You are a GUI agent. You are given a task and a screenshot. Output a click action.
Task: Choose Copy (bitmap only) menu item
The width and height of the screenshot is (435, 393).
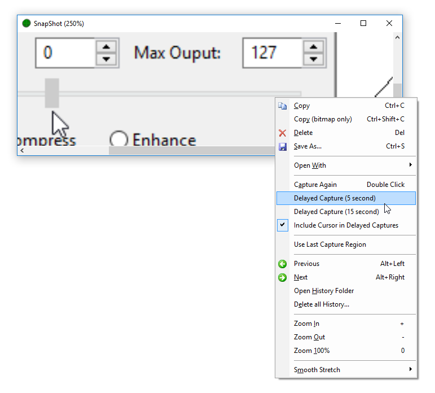coord(346,119)
